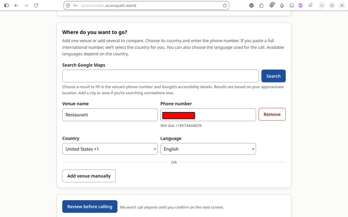This screenshot has width=348, height=217.
Task: Open the shield tracking protection icon
Action: (x=68, y=6)
